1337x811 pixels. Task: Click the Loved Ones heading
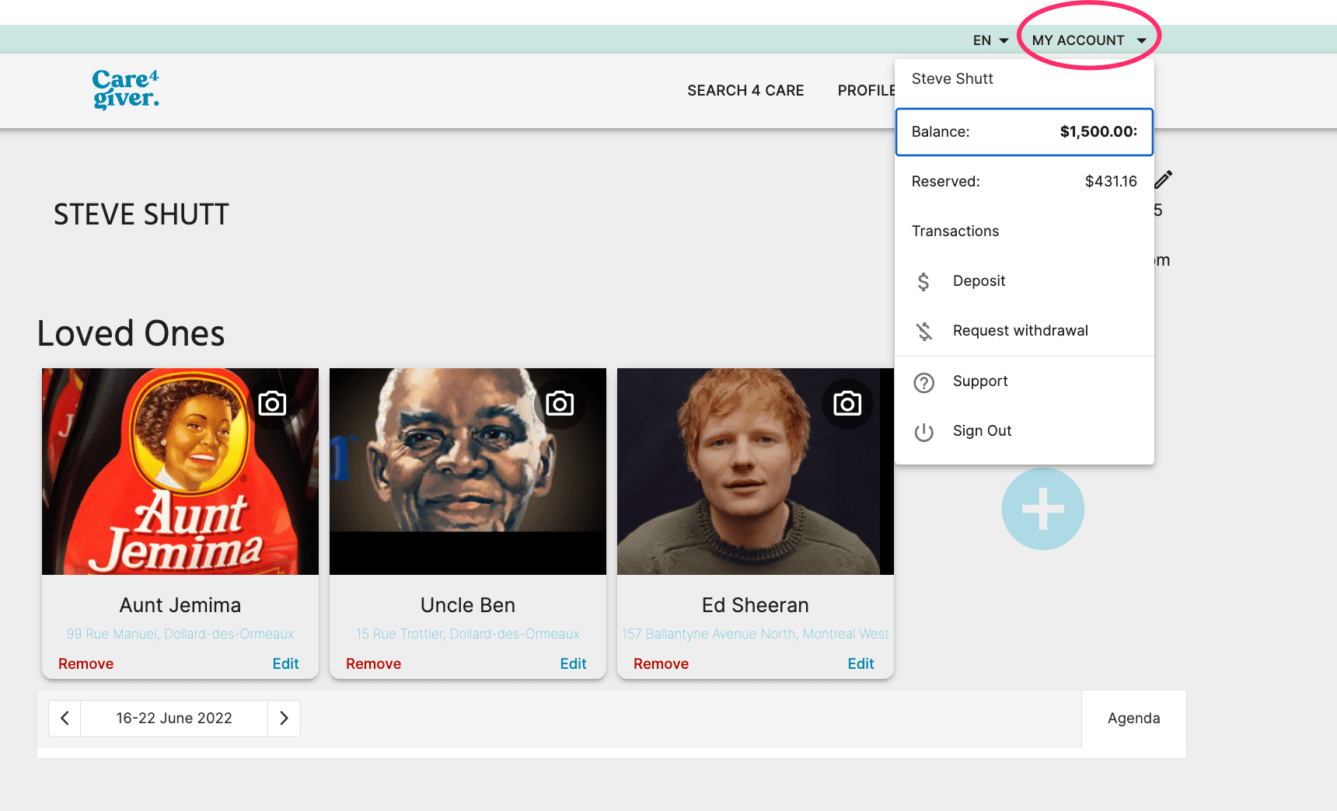click(131, 333)
